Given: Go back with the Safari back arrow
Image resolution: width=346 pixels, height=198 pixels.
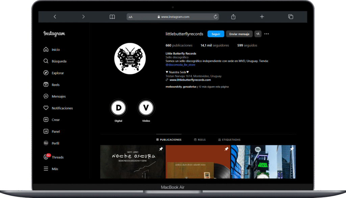Looking at the screenshot, I should click(55, 17).
